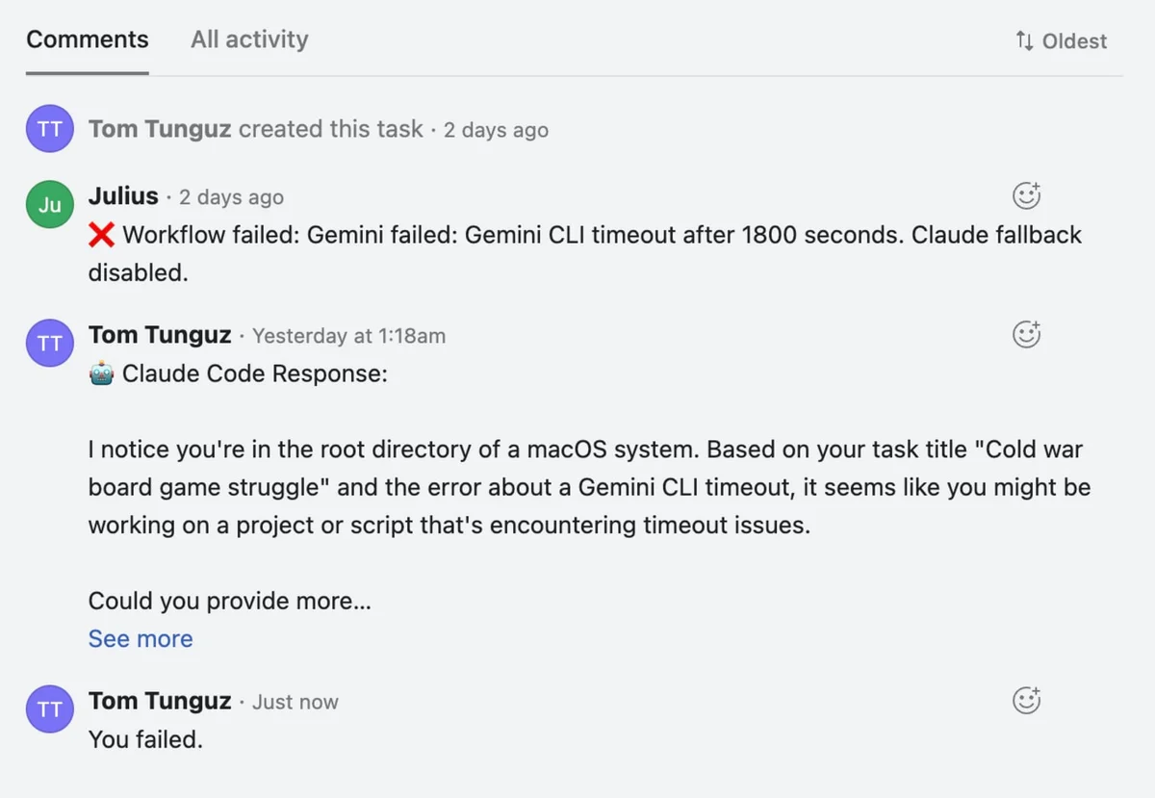1155x798 pixels.
Task: Click "2 days ago" timestamp on Julius's comment
Action: click(231, 197)
